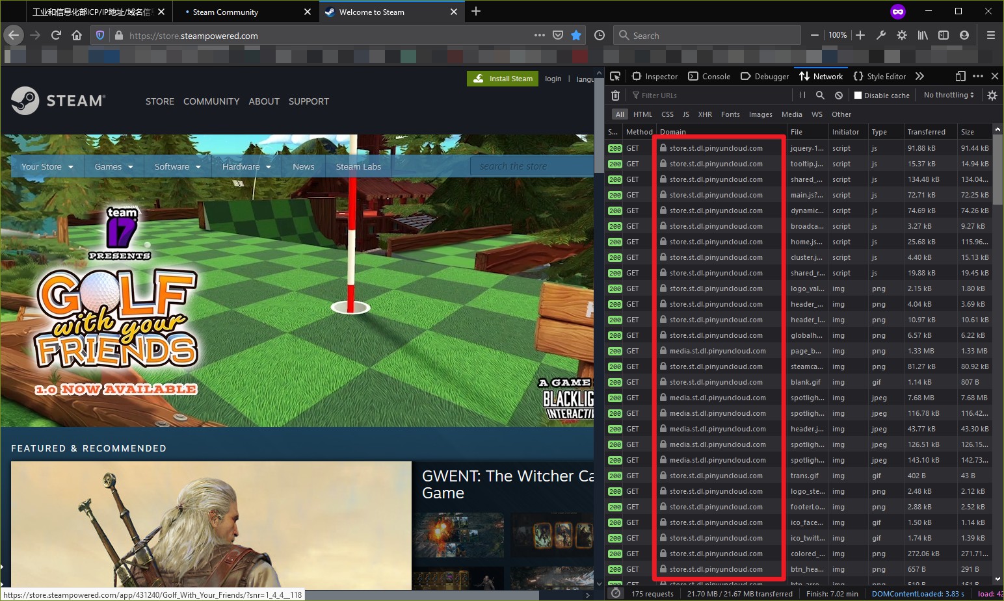Expand the Games dropdown in store nav
Viewport: 1004px width, 601px height.
[114, 167]
